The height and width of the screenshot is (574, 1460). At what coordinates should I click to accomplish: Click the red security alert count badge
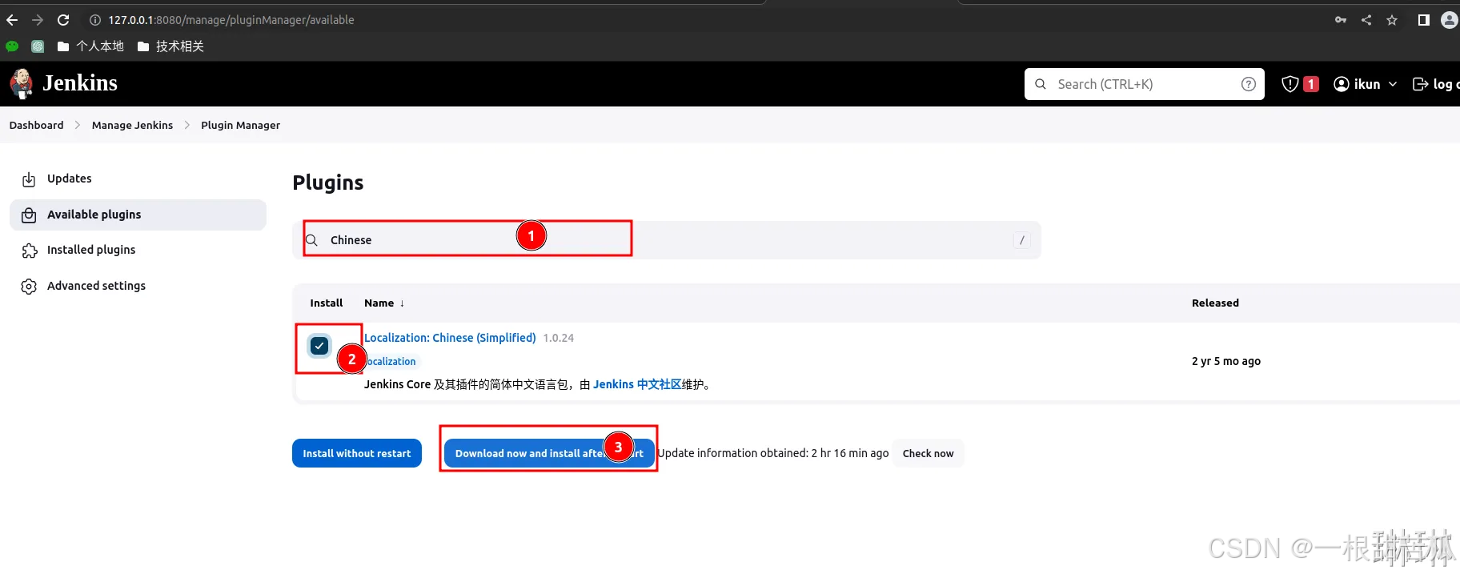pos(1311,84)
